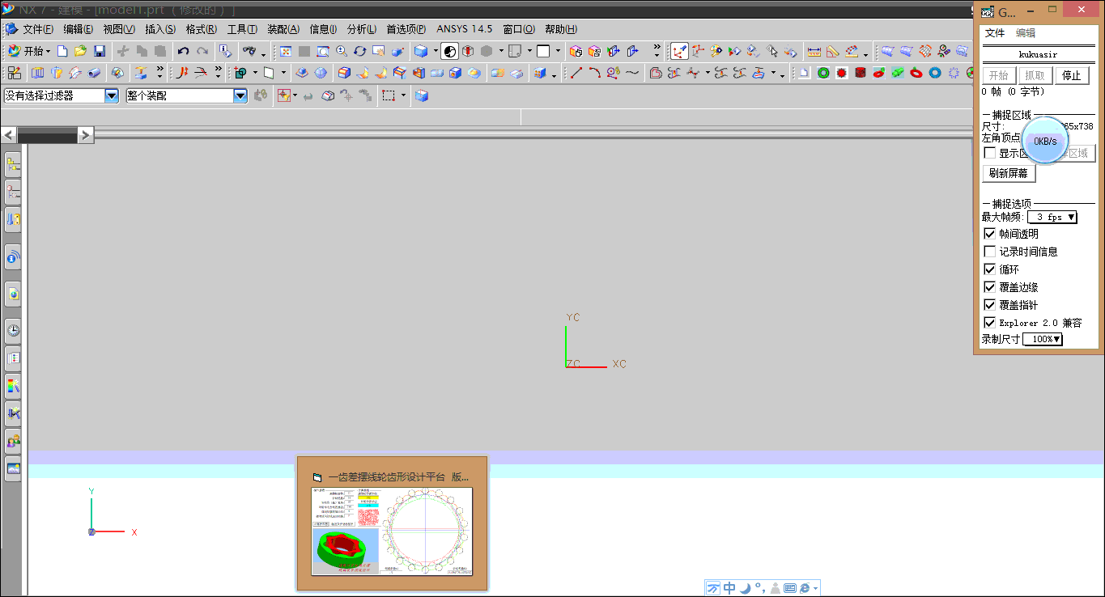Toggle the 帧间透明 checkbox
Screen dimensions: 1105x597
point(989,233)
